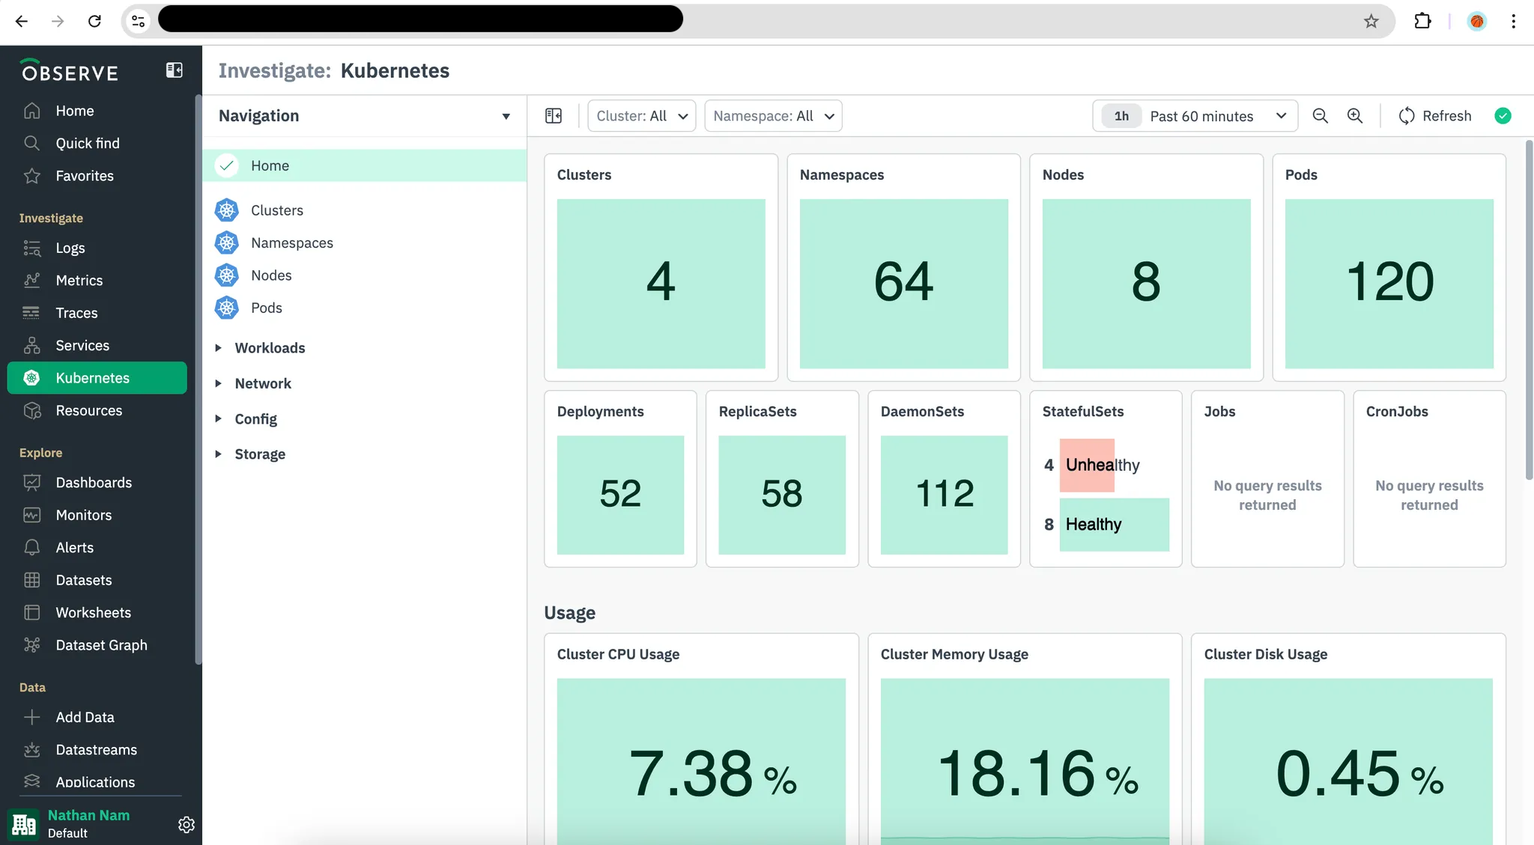The image size is (1534, 845).
Task: Open Nodes in navigation list
Action: 271,275
